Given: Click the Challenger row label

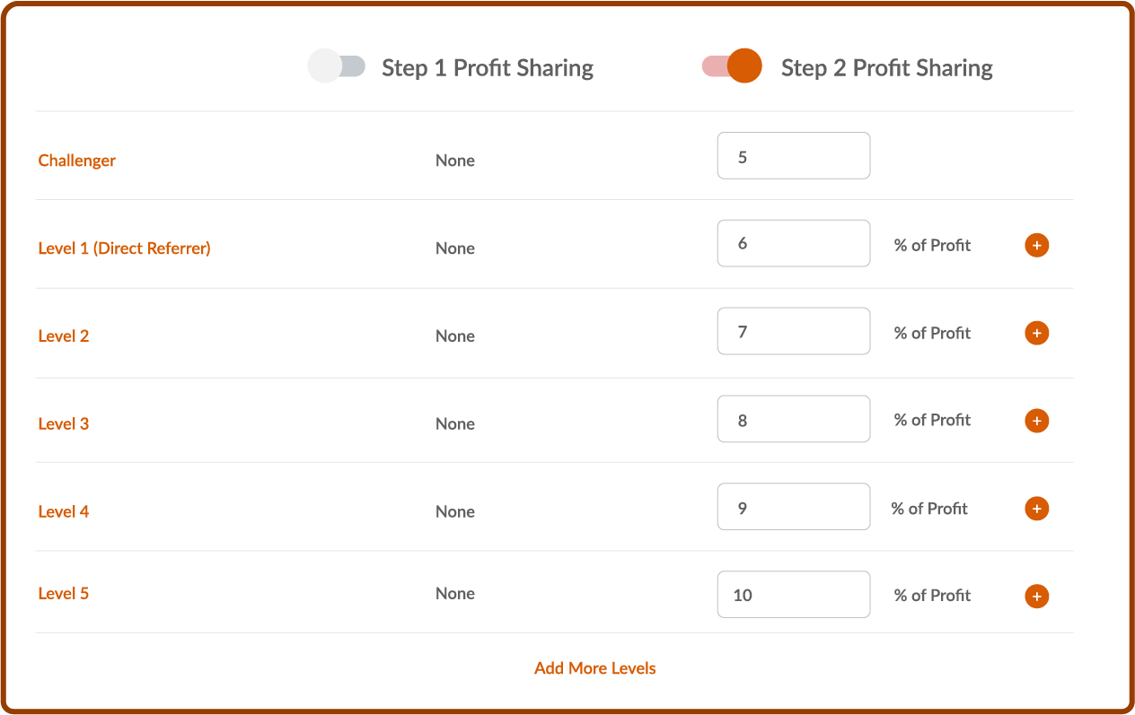Looking at the screenshot, I should tap(77, 161).
